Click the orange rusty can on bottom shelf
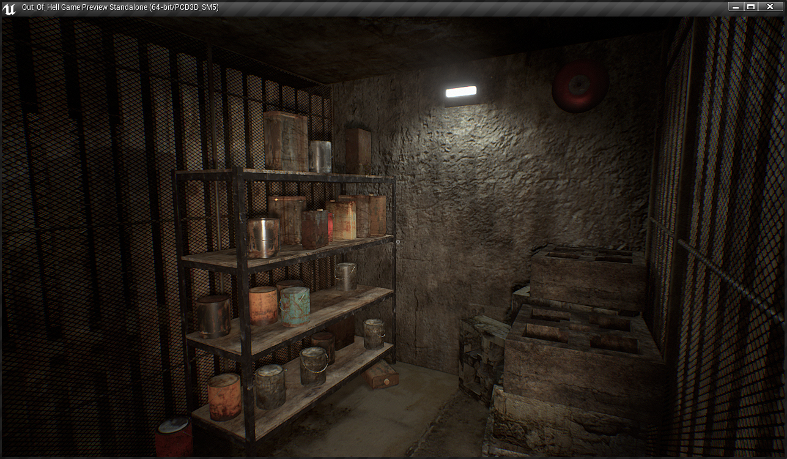787x459 pixels. [x=224, y=397]
